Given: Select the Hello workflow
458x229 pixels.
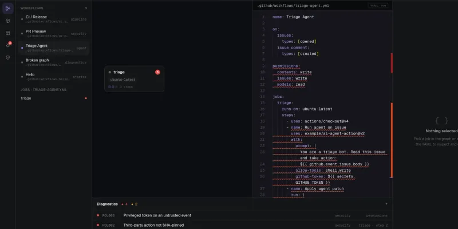Looking at the screenshot, I should point(54,77).
